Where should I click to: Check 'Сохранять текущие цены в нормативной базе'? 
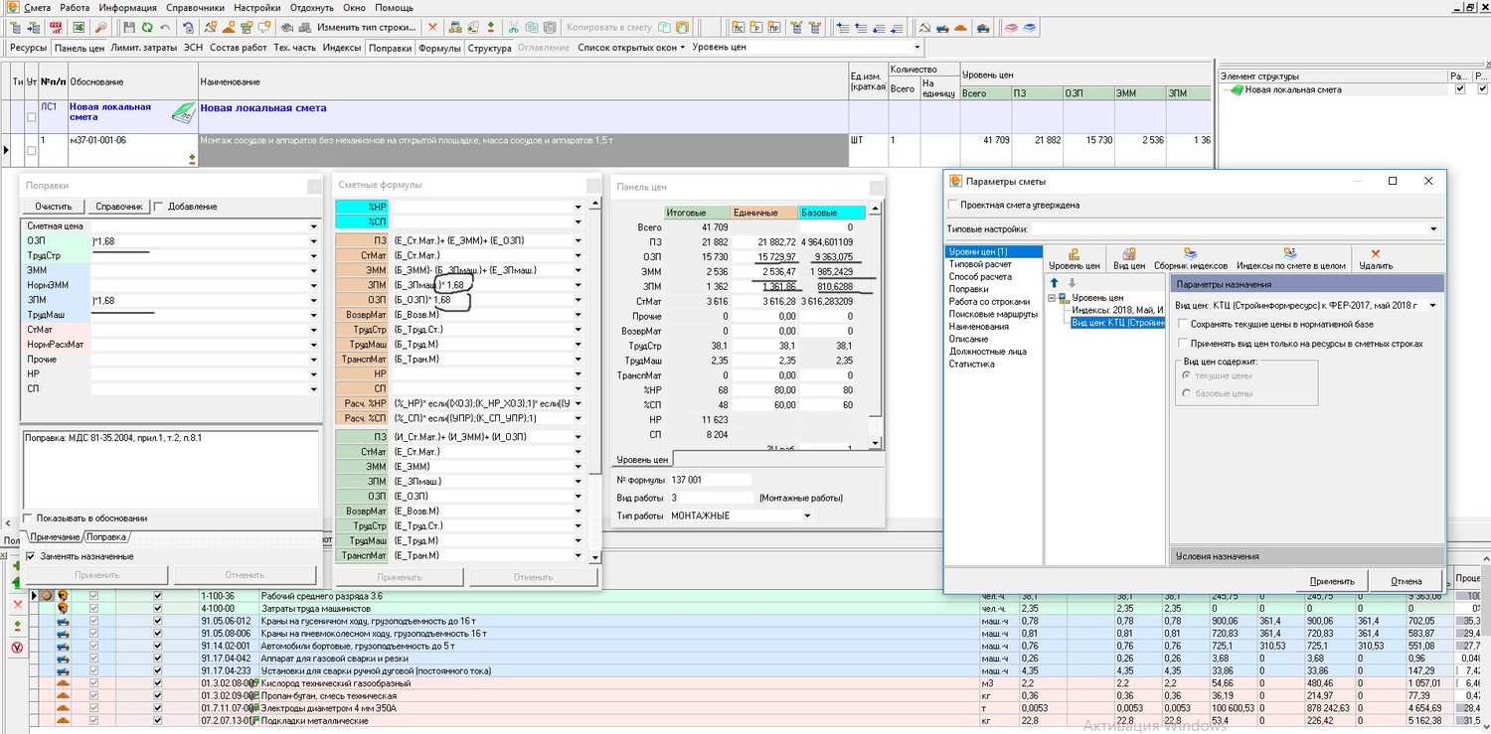coord(1183,324)
